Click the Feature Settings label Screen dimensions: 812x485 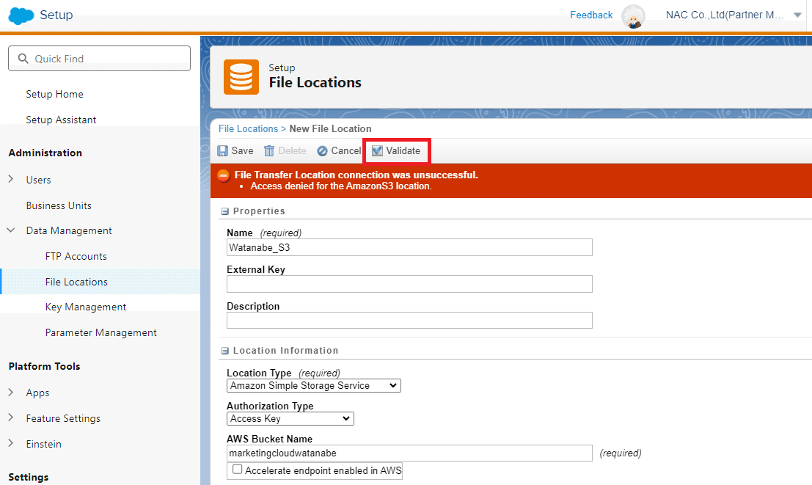[63, 418]
